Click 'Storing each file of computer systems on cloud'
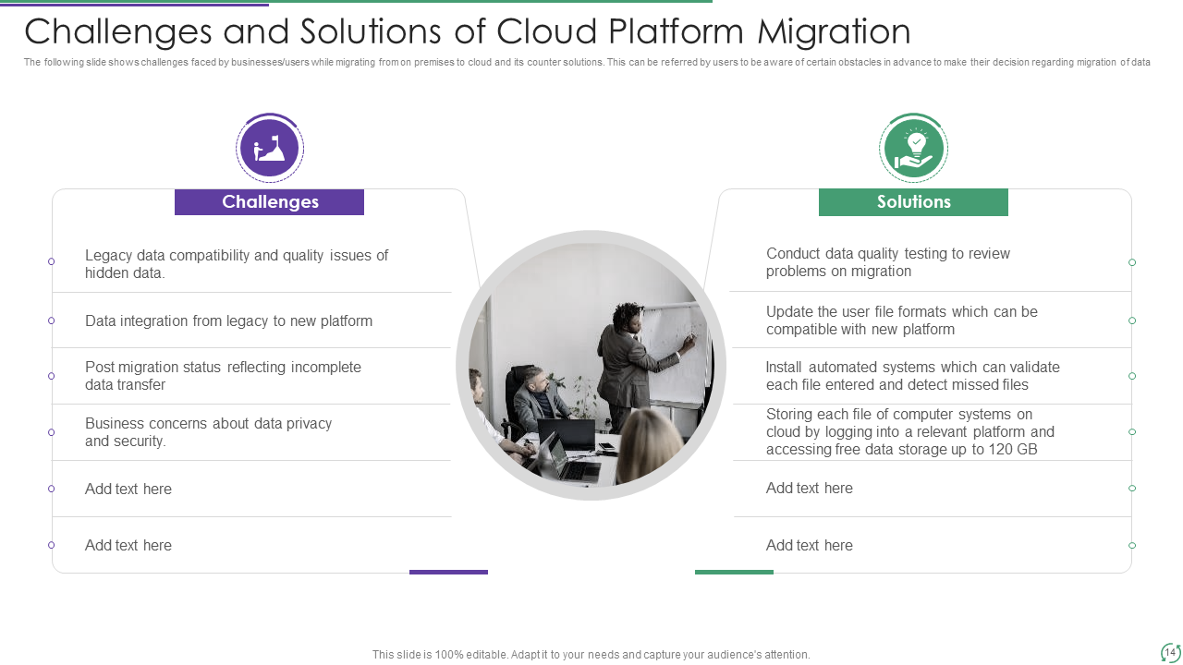This screenshot has height=665, width=1183. click(910, 432)
